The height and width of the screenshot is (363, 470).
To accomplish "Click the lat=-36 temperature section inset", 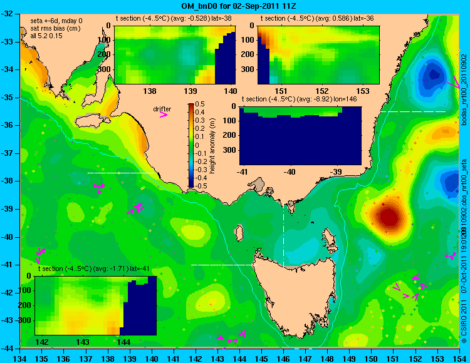I will click(318, 55).
